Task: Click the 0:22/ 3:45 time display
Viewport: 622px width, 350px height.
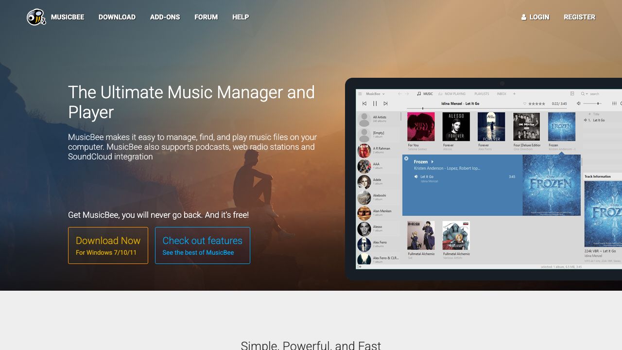Action: (x=559, y=104)
